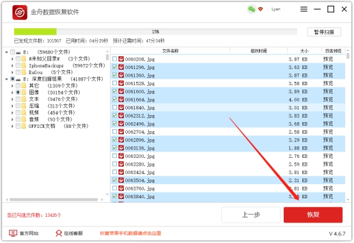The image size is (354, 243).
Task: Click the VIP diamond icon
Action: 261,9
